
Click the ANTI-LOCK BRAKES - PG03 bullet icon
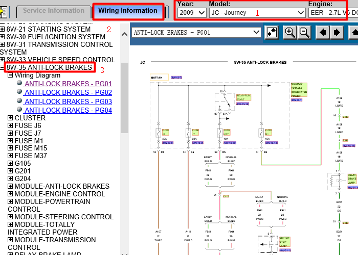(x=19, y=100)
